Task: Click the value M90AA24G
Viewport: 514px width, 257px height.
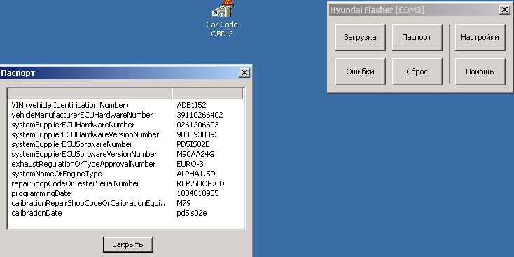Action: click(x=195, y=154)
